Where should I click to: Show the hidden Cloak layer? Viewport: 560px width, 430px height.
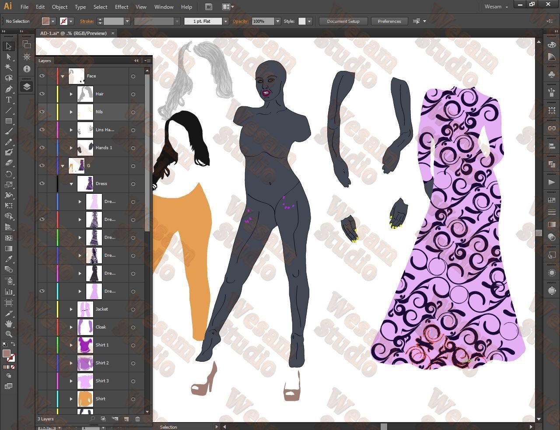pos(42,327)
